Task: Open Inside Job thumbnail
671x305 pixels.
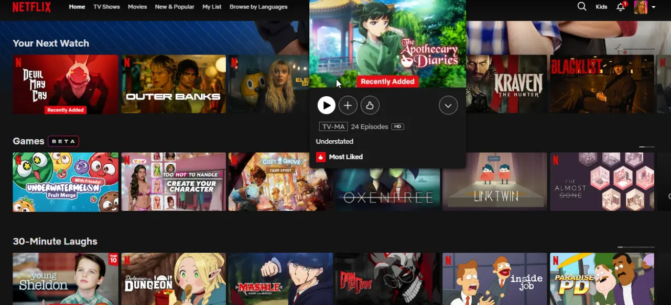Action: click(x=494, y=279)
